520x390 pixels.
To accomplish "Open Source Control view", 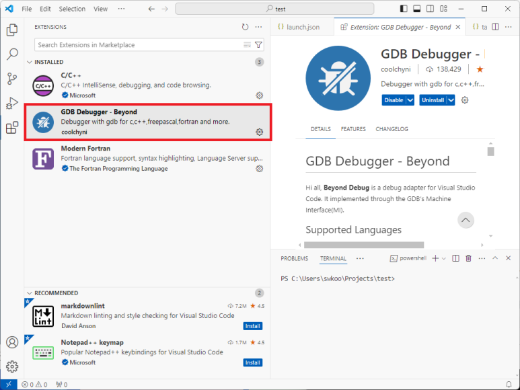I will pos(12,79).
